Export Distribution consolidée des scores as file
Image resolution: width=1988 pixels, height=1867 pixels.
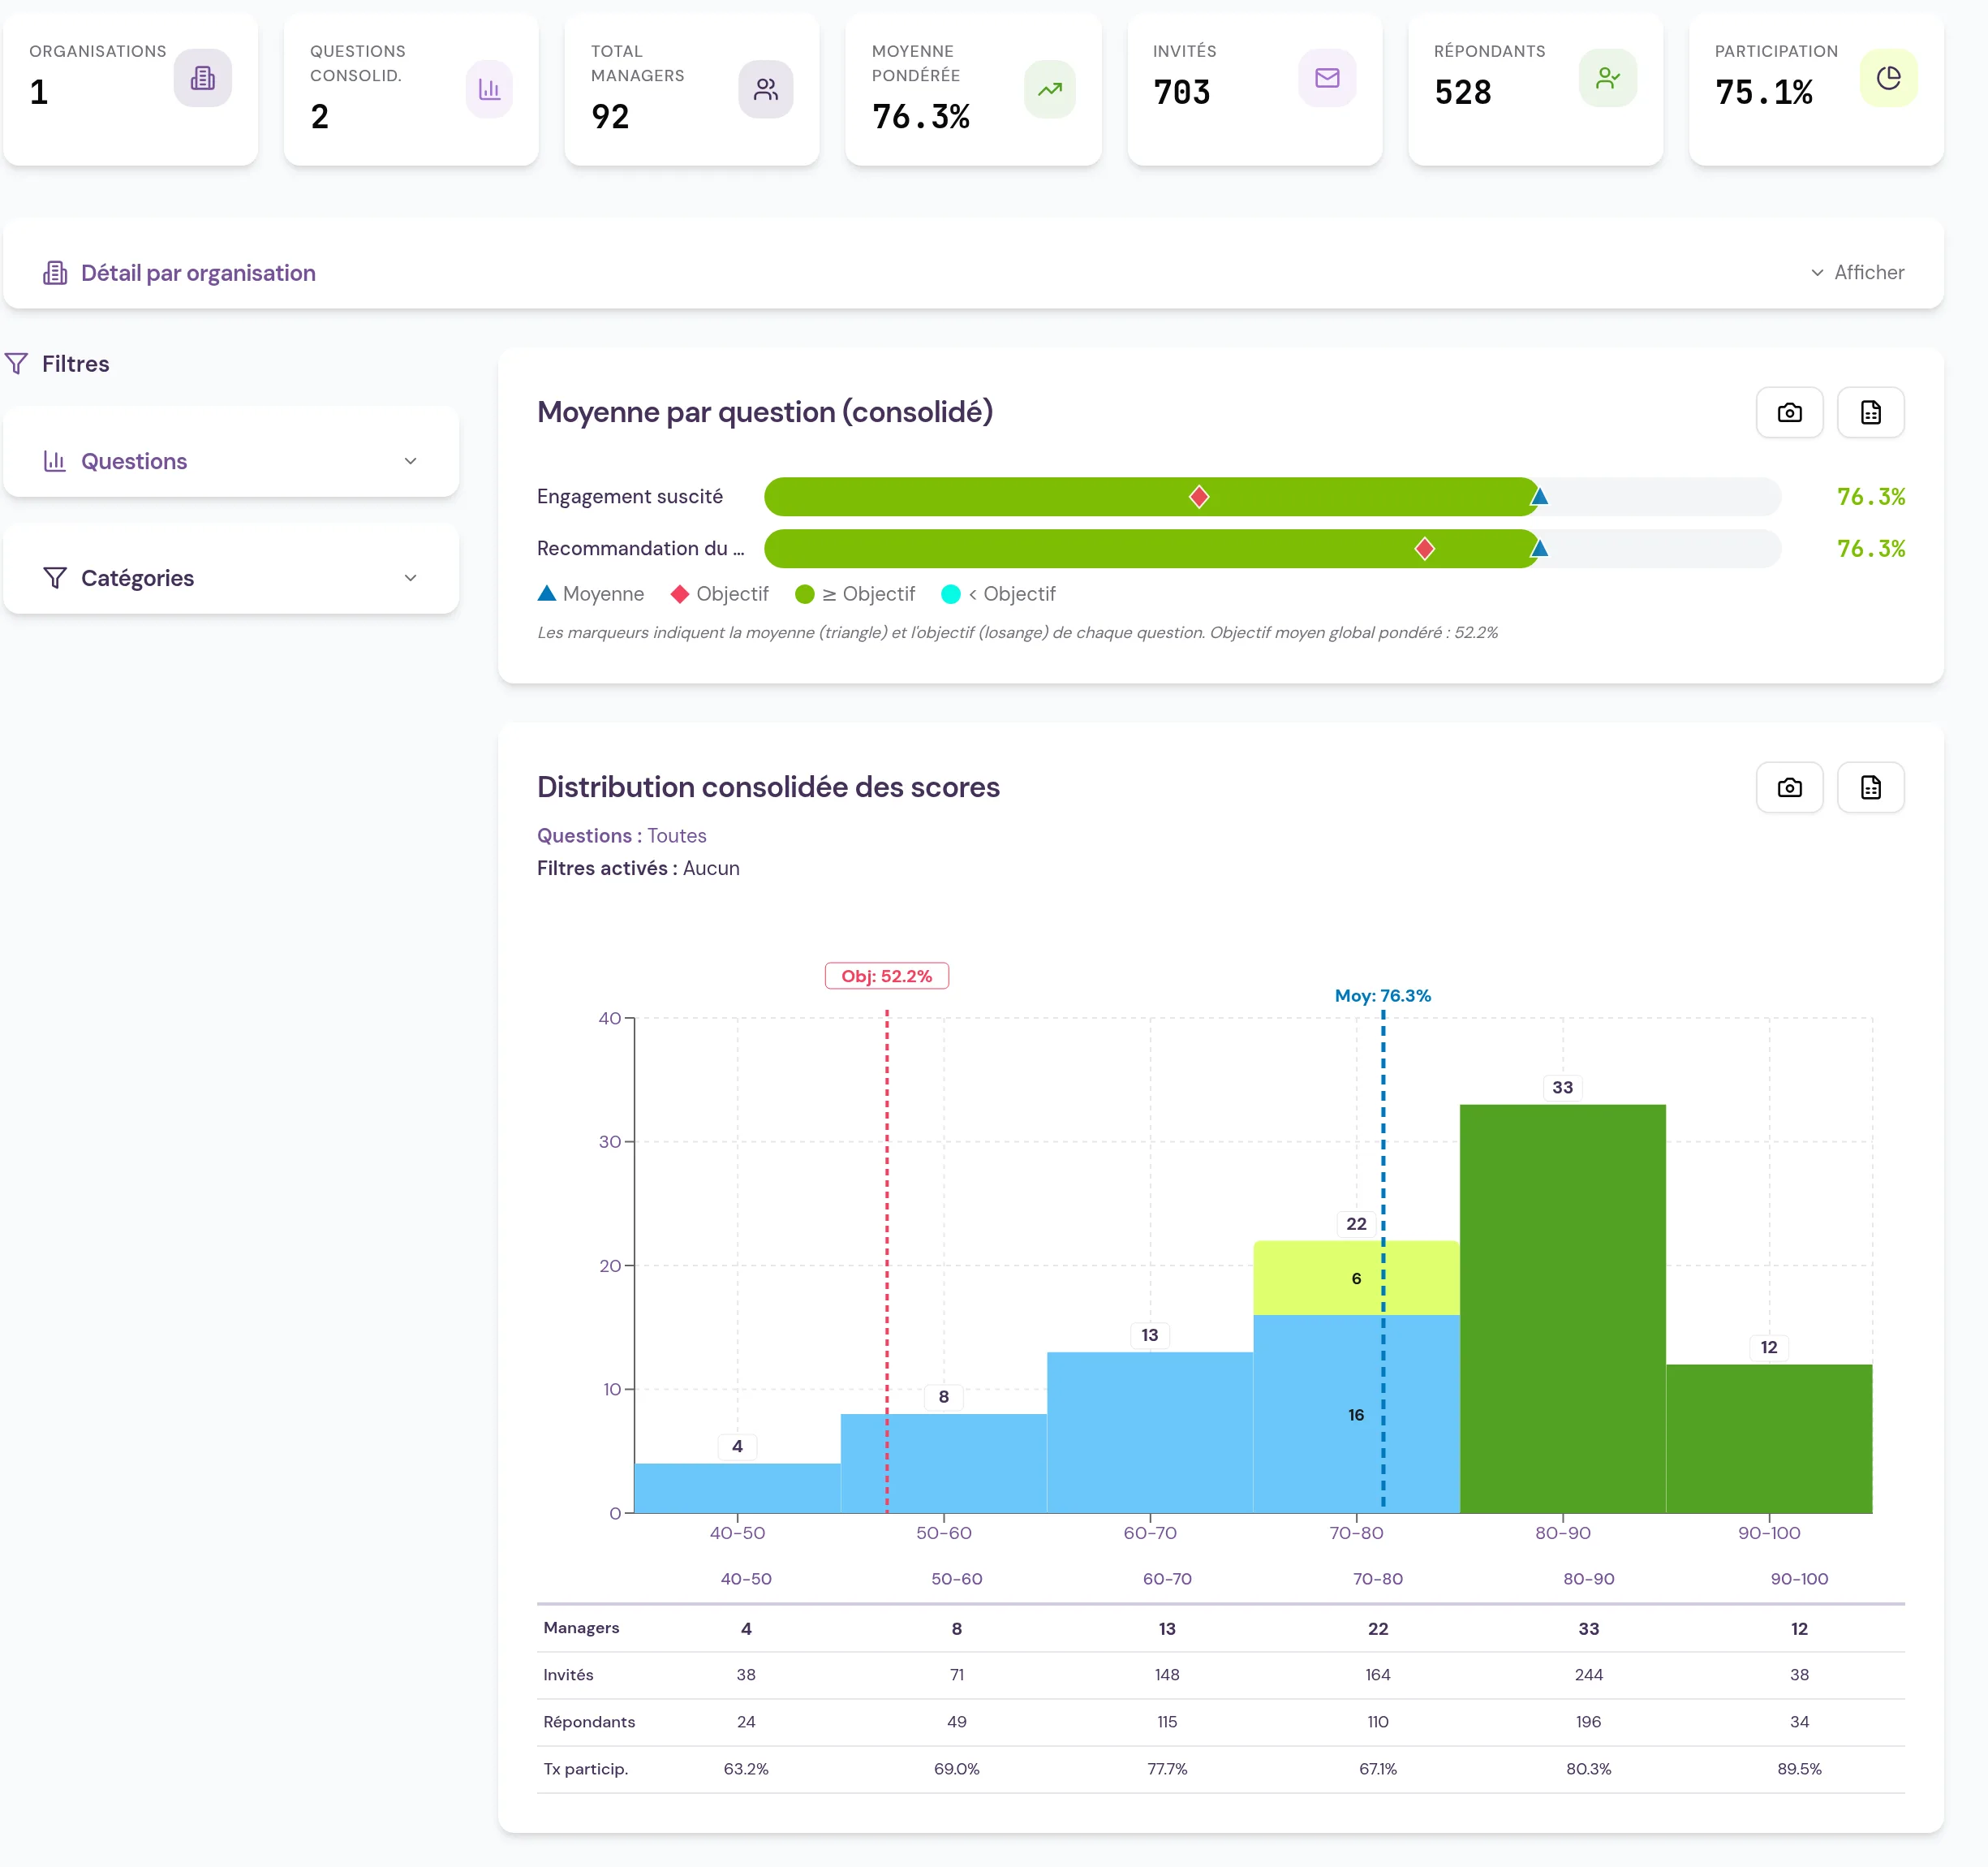tap(1871, 787)
